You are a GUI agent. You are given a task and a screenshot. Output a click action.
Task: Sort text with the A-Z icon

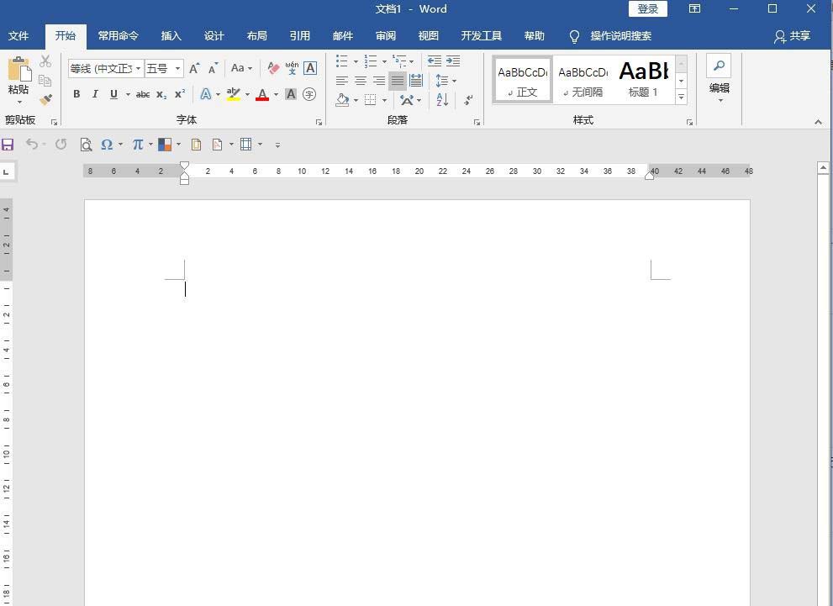coord(442,99)
